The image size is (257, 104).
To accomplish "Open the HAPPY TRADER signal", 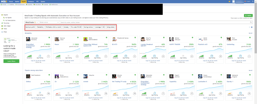I will tap(175, 44).
